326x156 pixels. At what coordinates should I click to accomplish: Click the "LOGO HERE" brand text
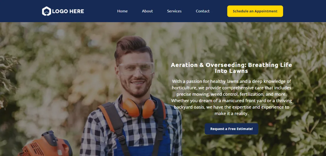(x=68, y=11)
